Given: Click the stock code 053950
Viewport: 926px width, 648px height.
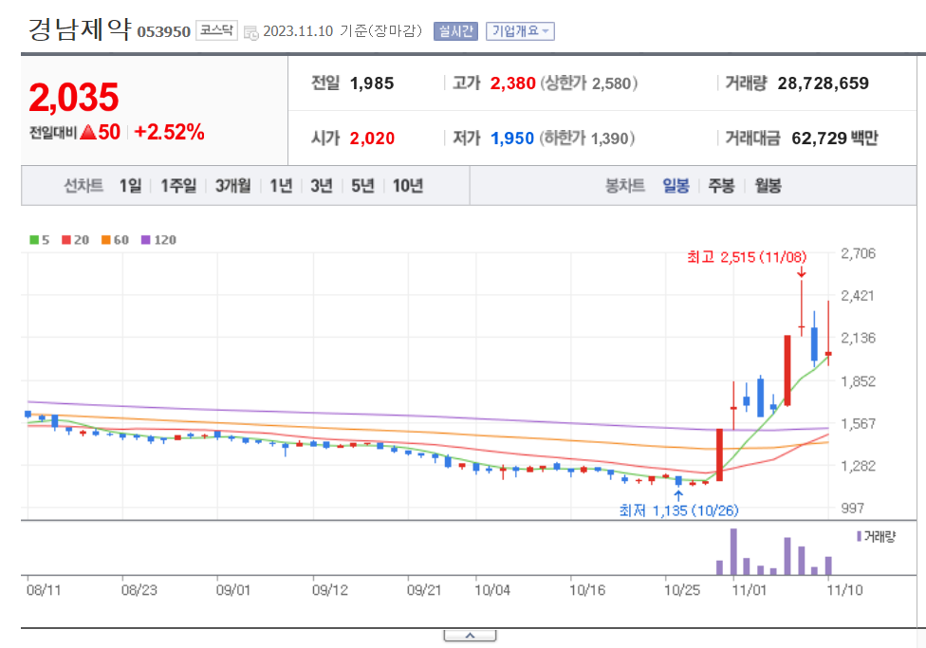Looking at the screenshot, I should coord(163,32).
